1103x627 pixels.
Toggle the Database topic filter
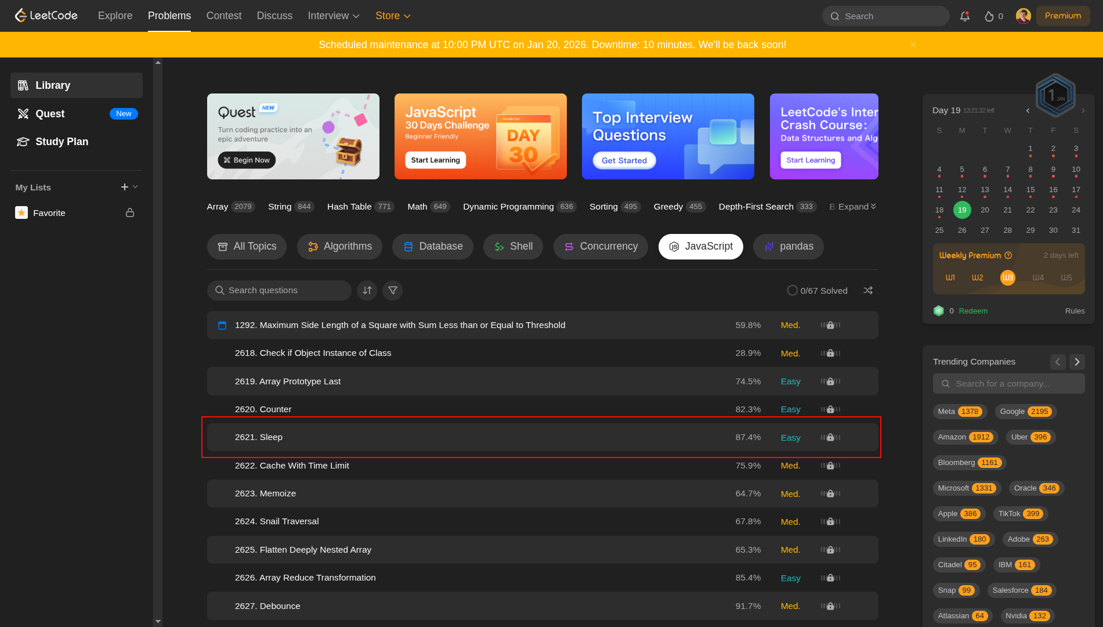(x=432, y=247)
